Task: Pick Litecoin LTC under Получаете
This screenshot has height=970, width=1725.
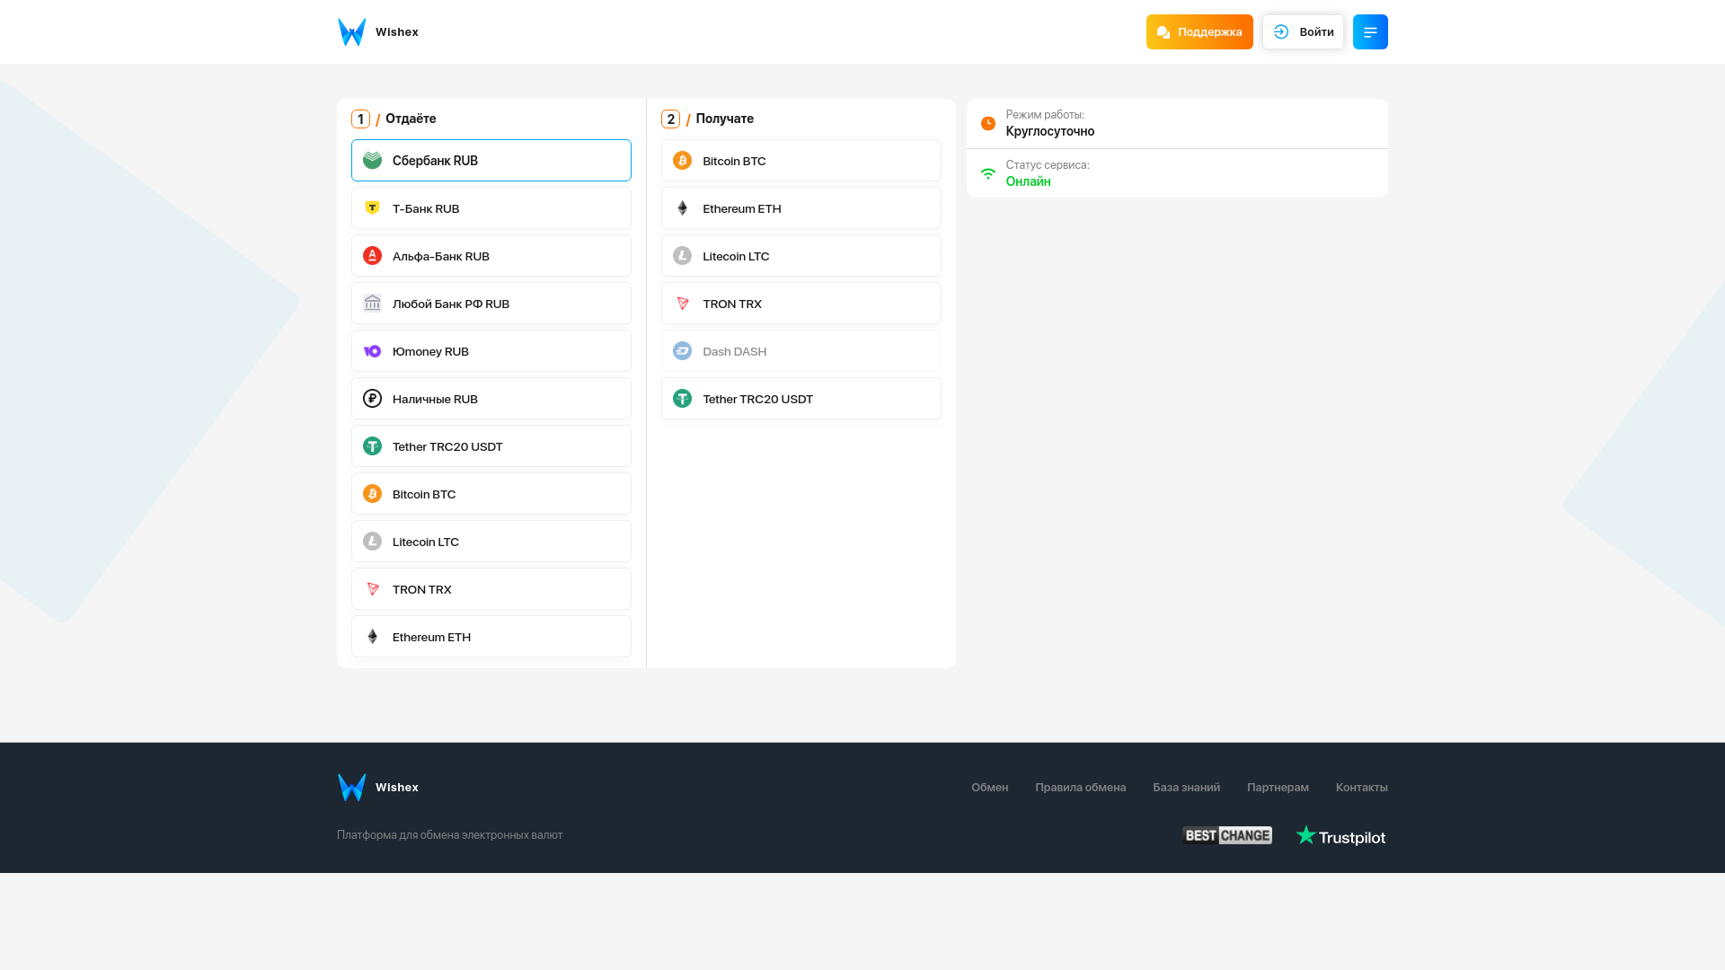Action: coord(801,256)
